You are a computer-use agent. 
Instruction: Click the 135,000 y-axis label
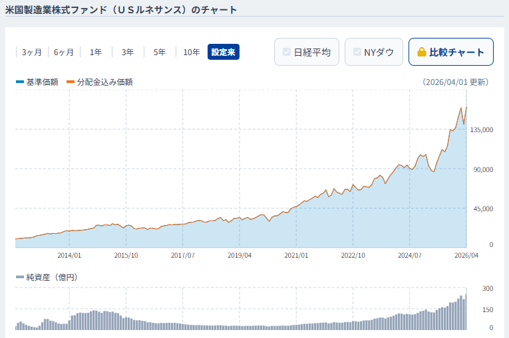[x=482, y=129]
